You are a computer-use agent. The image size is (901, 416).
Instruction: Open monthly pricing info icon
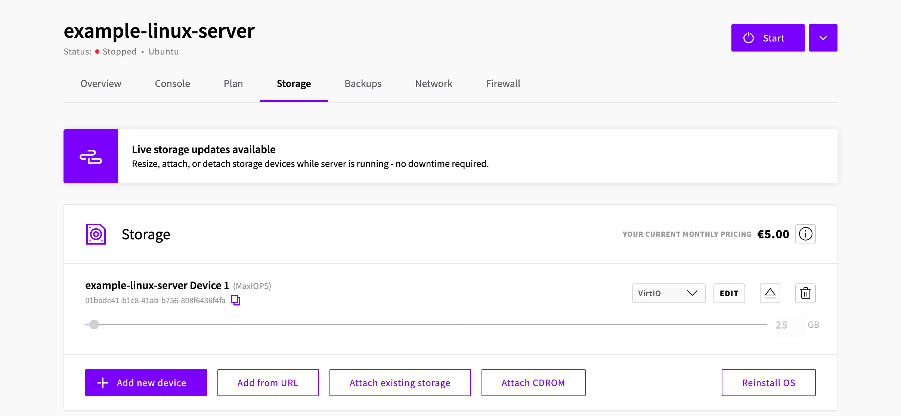805,234
